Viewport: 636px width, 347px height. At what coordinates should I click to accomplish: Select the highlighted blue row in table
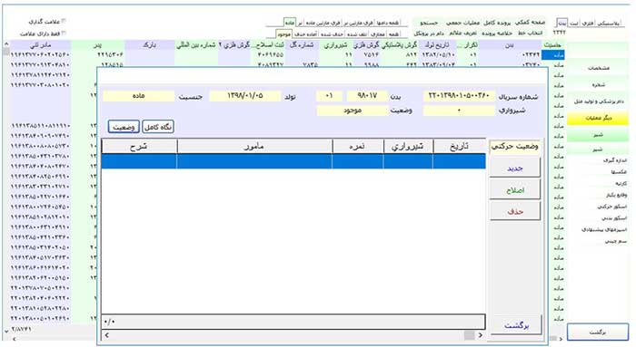(x=293, y=161)
